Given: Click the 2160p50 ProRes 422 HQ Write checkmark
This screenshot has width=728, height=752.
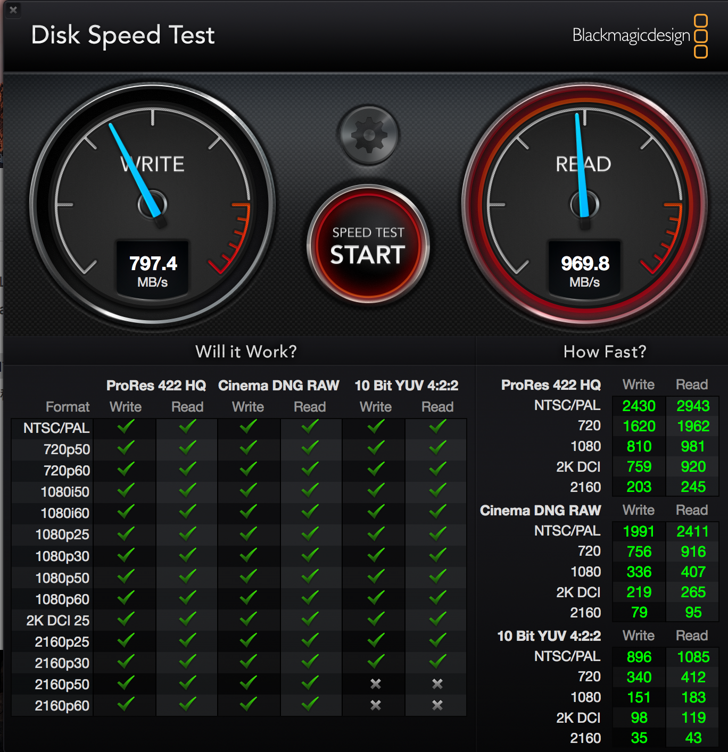Looking at the screenshot, I should click(126, 683).
